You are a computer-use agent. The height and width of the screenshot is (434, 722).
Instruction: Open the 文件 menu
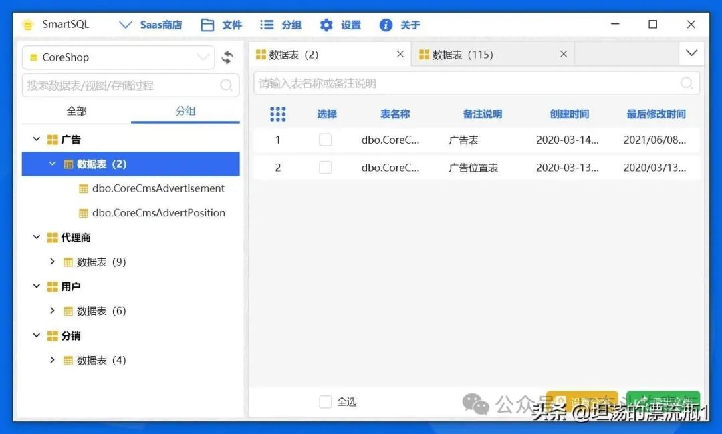[221, 25]
